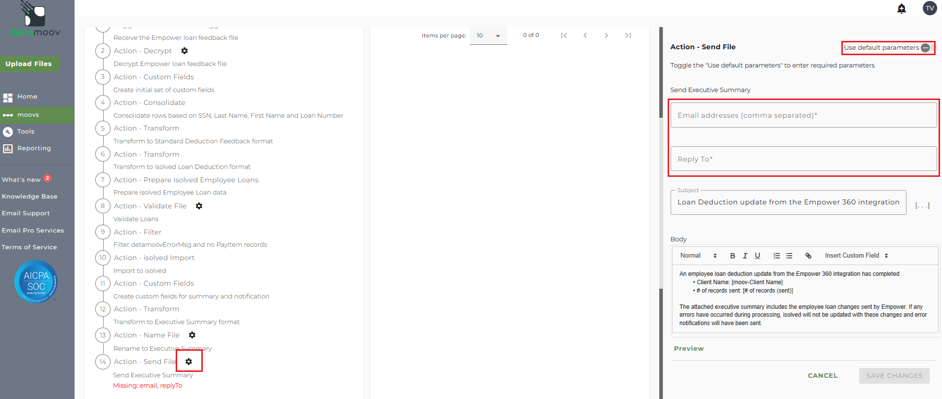Image resolution: width=942 pixels, height=399 pixels.
Task: Click the Tools wrench icon
Action: click(8, 132)
